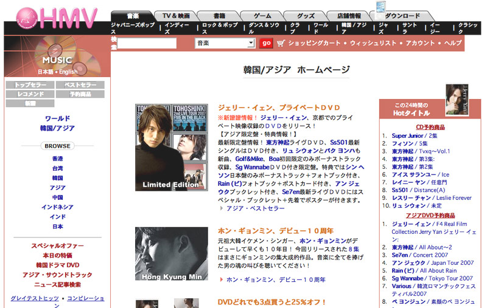Switch to the グッズ tab
Image resolution: width=487 pixels, height=308 pixels.
click(x=306, y=16)
